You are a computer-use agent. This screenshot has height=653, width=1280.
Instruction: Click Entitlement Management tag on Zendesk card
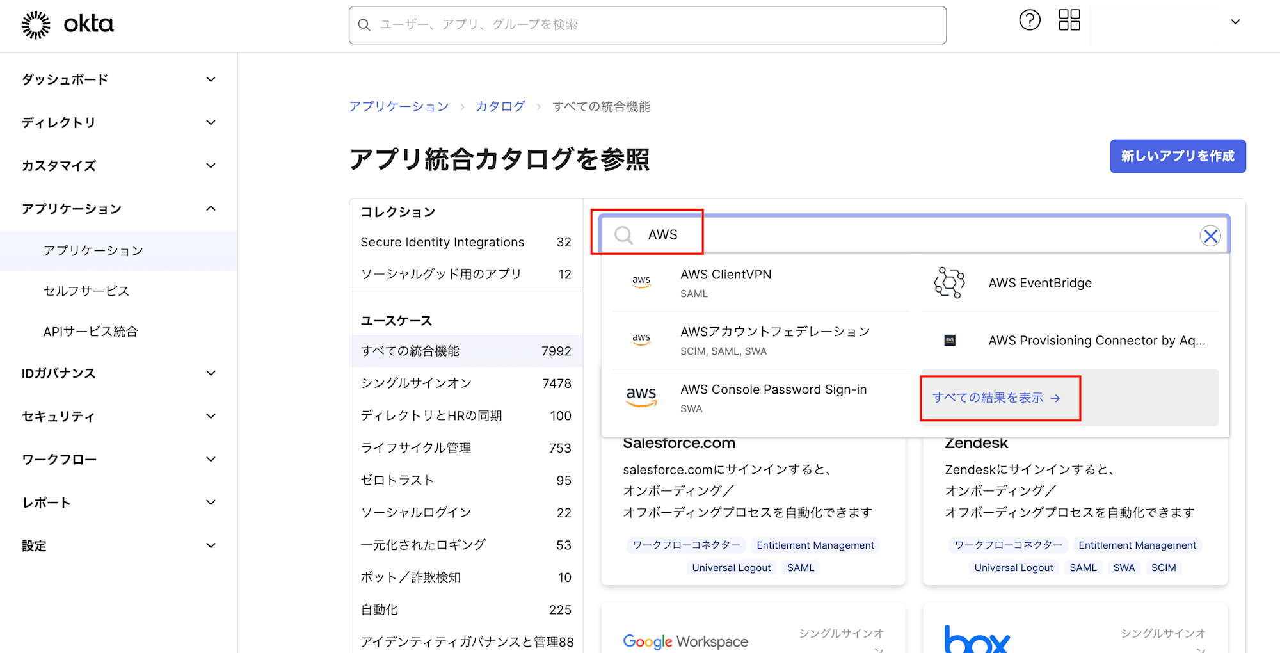[x=1137, y=545]
